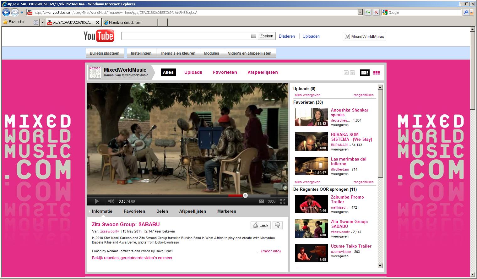
Task: Open the Anoushka Shankar speaks thumbnail
Action: pos(311,117)
